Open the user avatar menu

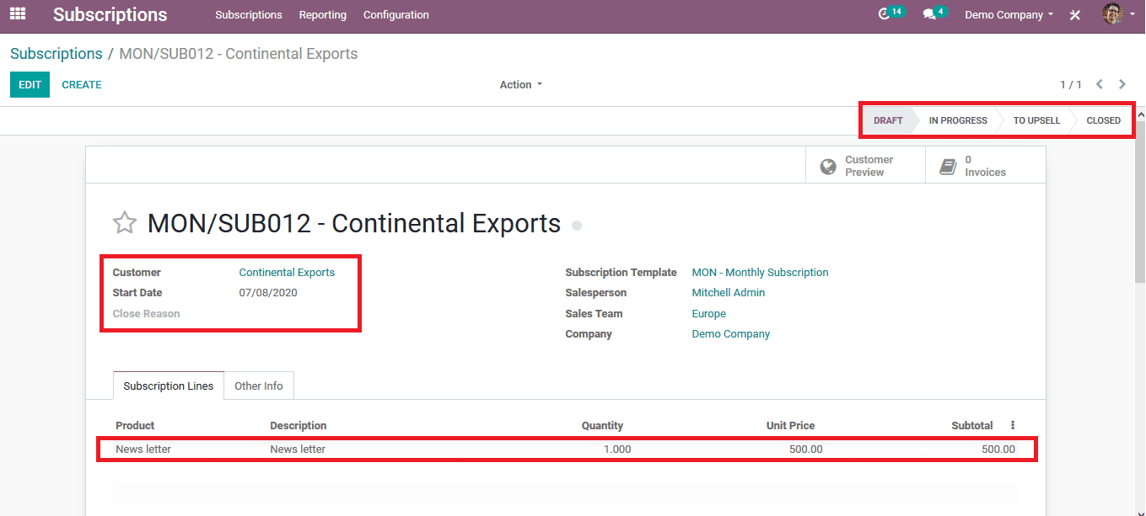point(1119,14)
